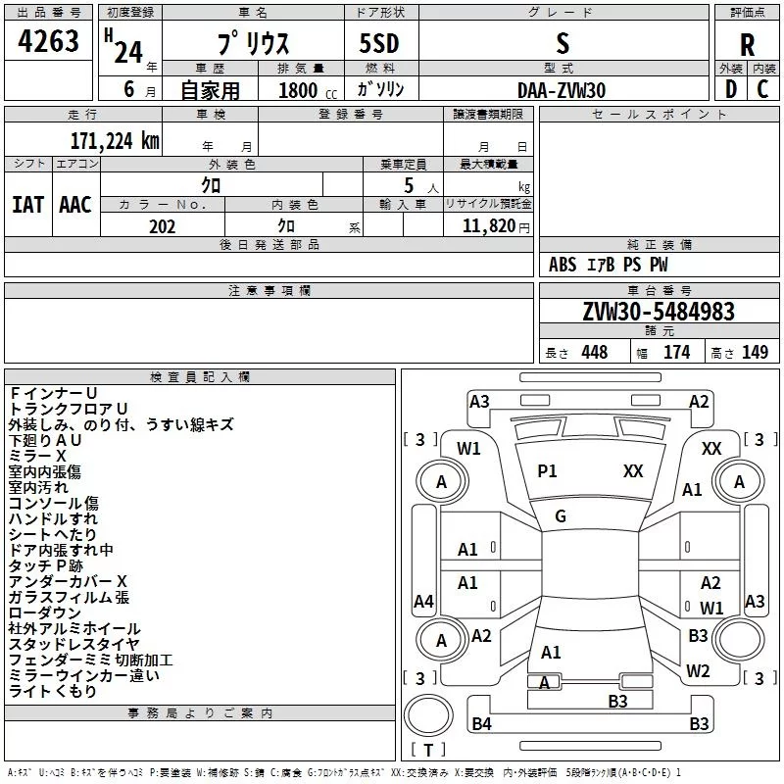Select transmission type IAT
Viewport: 784px width, 784px height.
[x=28, y=205]
